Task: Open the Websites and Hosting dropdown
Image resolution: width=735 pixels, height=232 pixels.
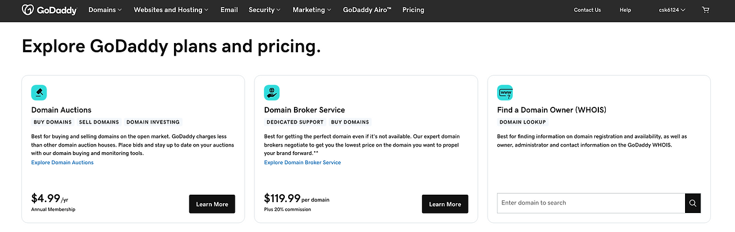Action: [x=171, y=10]
